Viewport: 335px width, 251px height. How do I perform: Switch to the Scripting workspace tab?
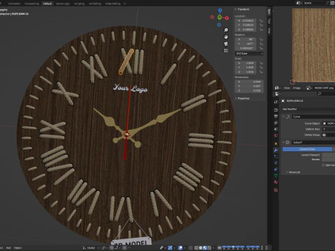(x=80, y=3)
